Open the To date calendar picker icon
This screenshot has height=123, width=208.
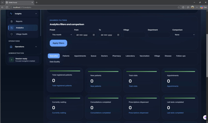[x=118, y=35]
